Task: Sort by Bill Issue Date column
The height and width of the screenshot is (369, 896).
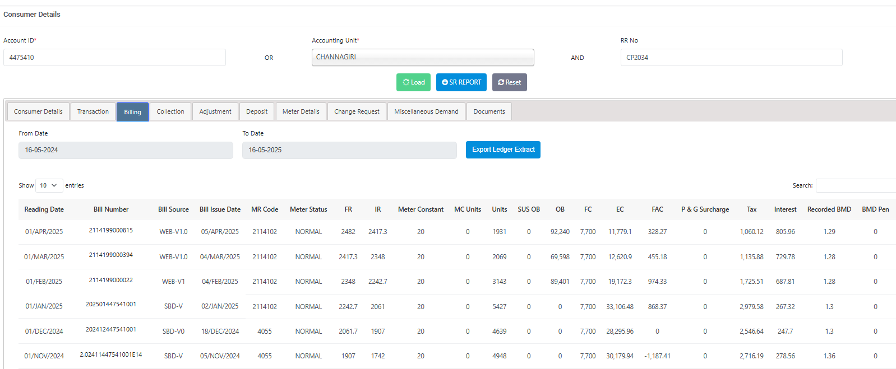Action: tap(220, 209)
